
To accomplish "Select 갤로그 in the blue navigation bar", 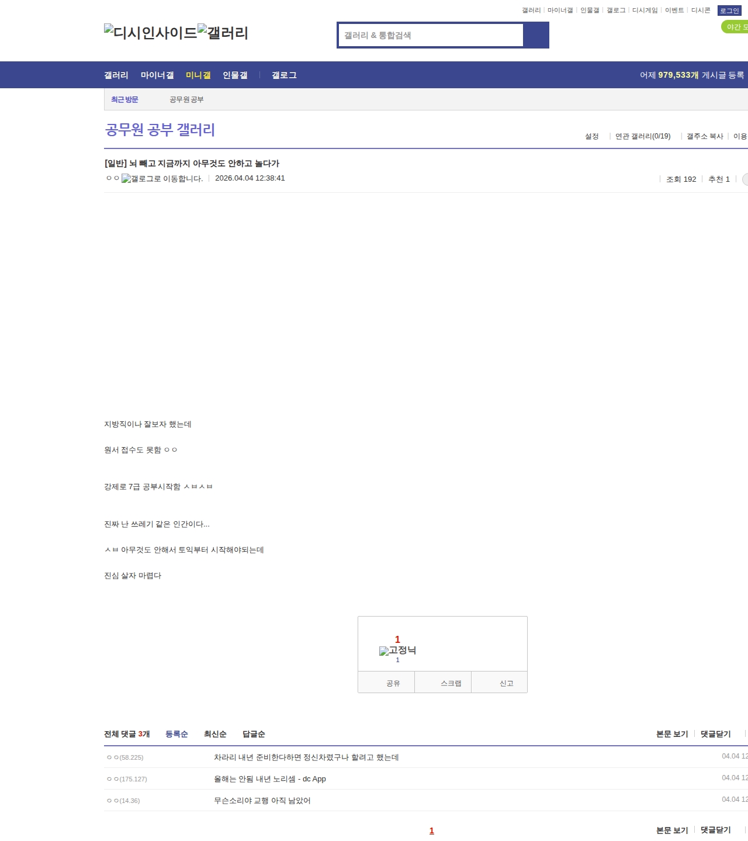I will [284, 75].
